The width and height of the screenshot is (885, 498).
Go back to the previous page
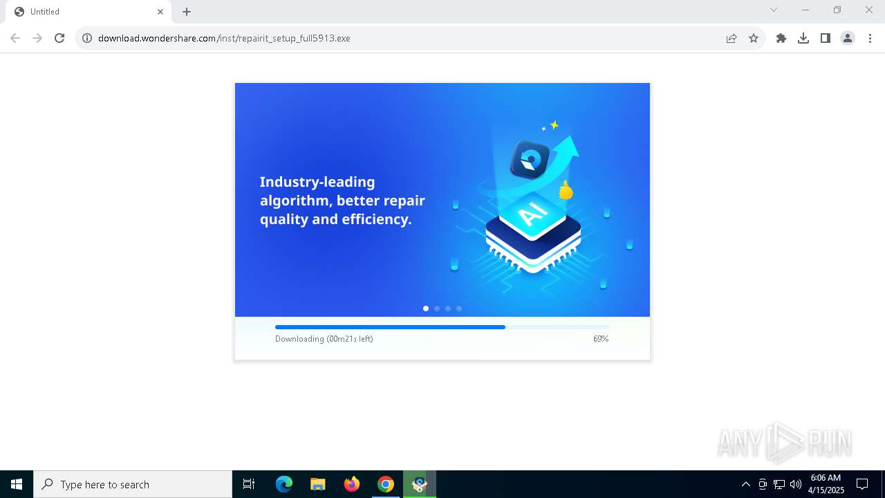15,38
